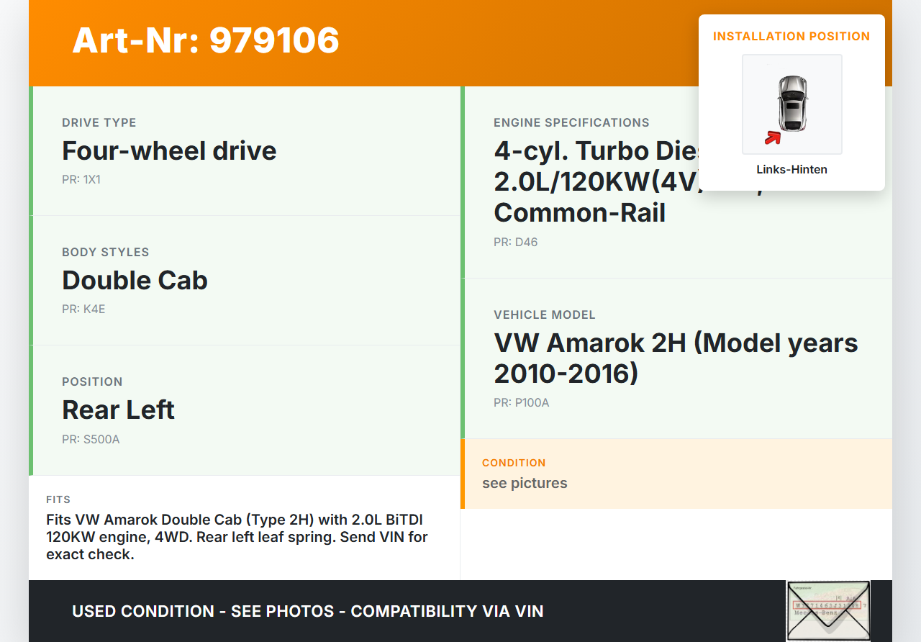Click the VIN envelope icon in footer

827,610
